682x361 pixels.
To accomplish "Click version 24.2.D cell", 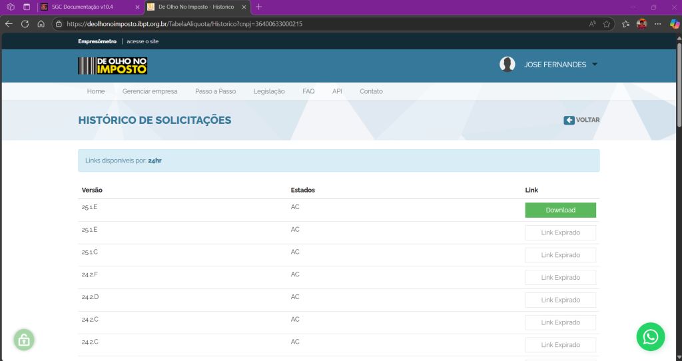I will click(x=90, y=297).
